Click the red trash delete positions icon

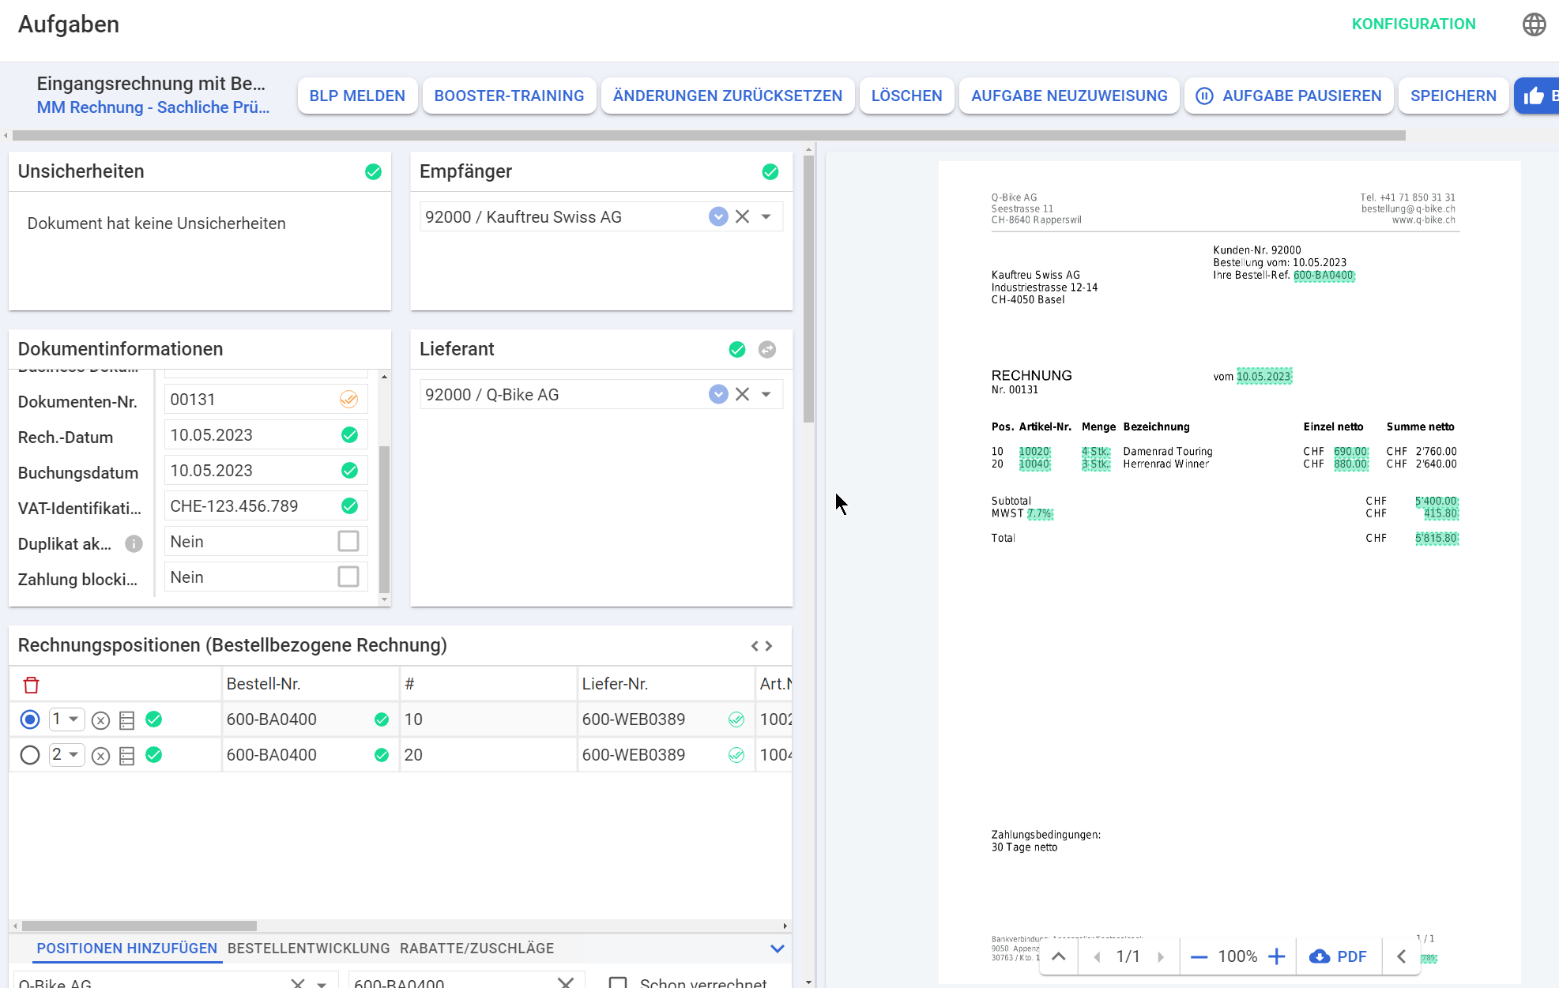coord(31,685)
